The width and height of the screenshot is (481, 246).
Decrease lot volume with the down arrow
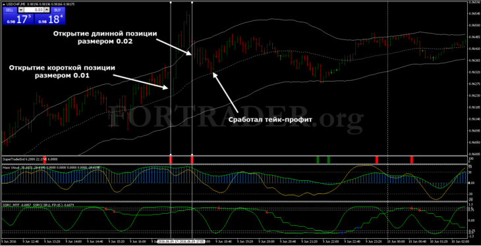coord(20,10)
